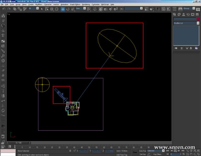Open the Modifiers menu
This screenshot has height=156, width=201.
tap(39, 4)
